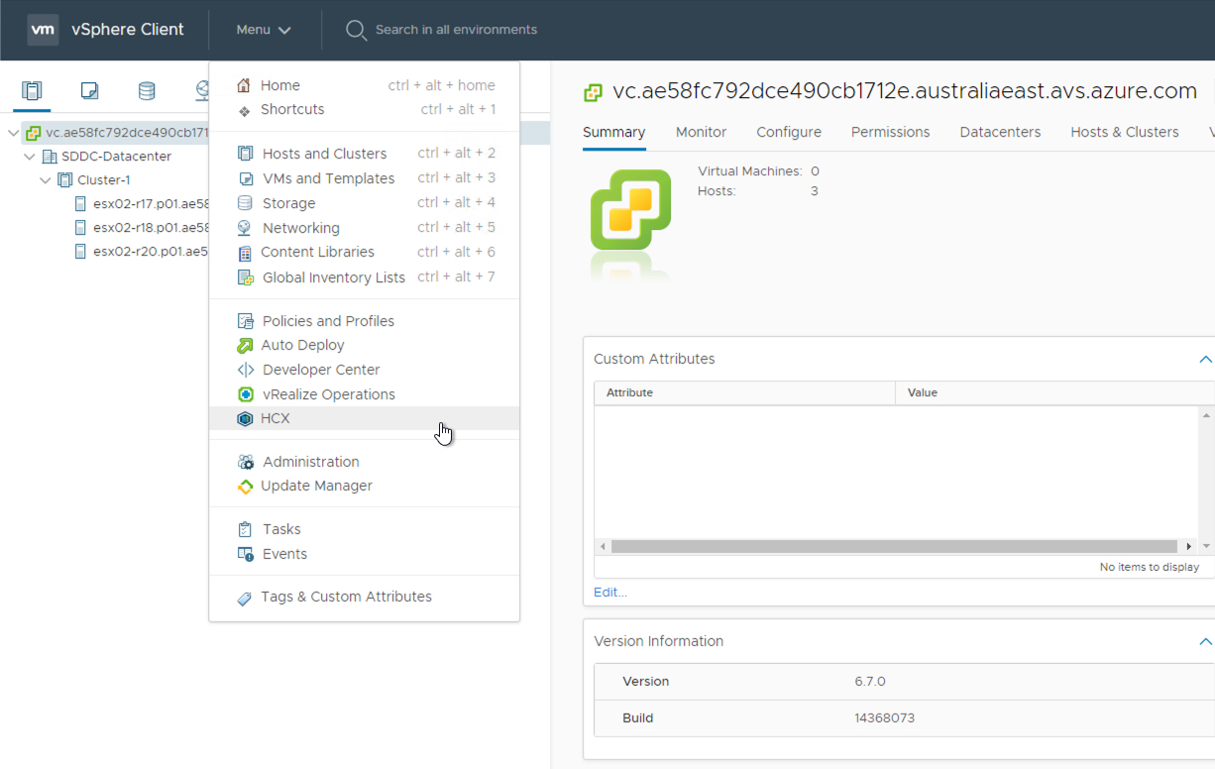Viewport: 1215px width, 769px height.
Task: Click the 'Virtual Machines:' label
Action: 750,171
